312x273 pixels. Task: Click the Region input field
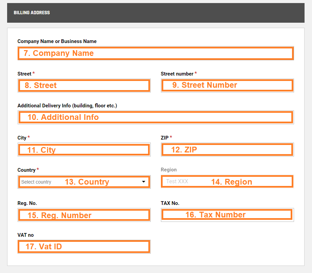click(227, 182)
